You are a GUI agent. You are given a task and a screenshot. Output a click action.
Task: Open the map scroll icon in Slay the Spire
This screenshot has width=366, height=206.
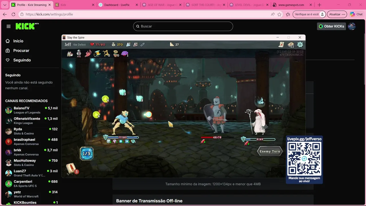tap(281, 44)
